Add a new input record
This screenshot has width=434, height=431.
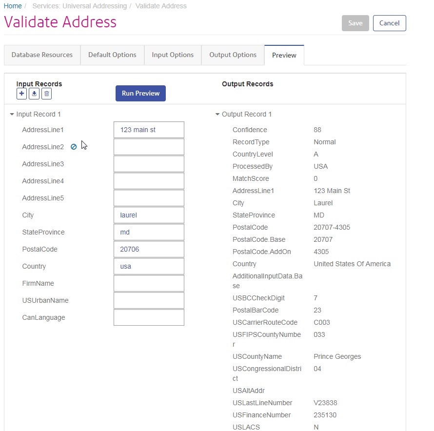(x=21, y=94)
